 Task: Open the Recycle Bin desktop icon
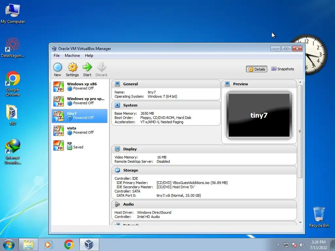(x=319, y=217)
